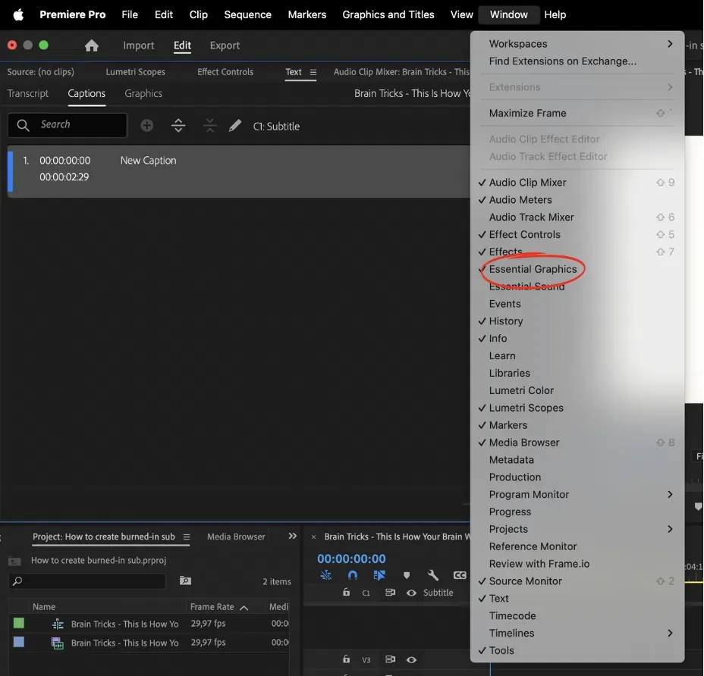
Task: Add a new caption segment
Action: click(x=147, y=126)
